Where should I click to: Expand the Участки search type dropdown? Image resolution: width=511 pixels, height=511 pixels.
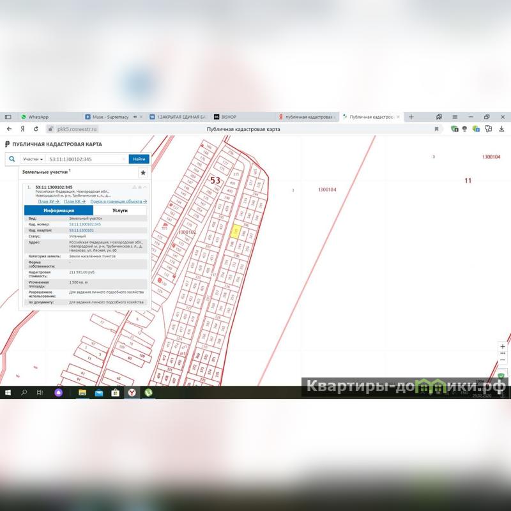33,159
